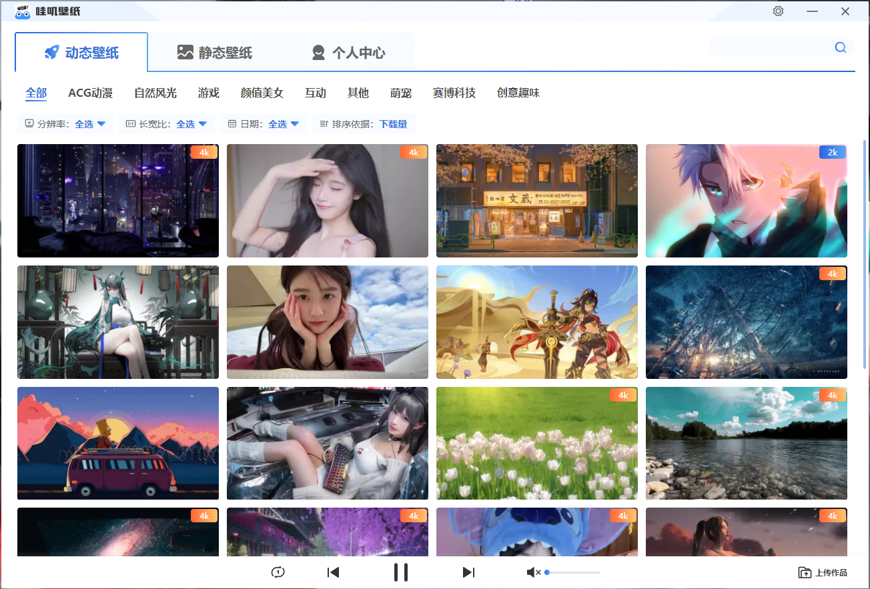Open the girl holding keyboard wallpaper
Viewport: 870px width, 589px height.
pos(328,444)
